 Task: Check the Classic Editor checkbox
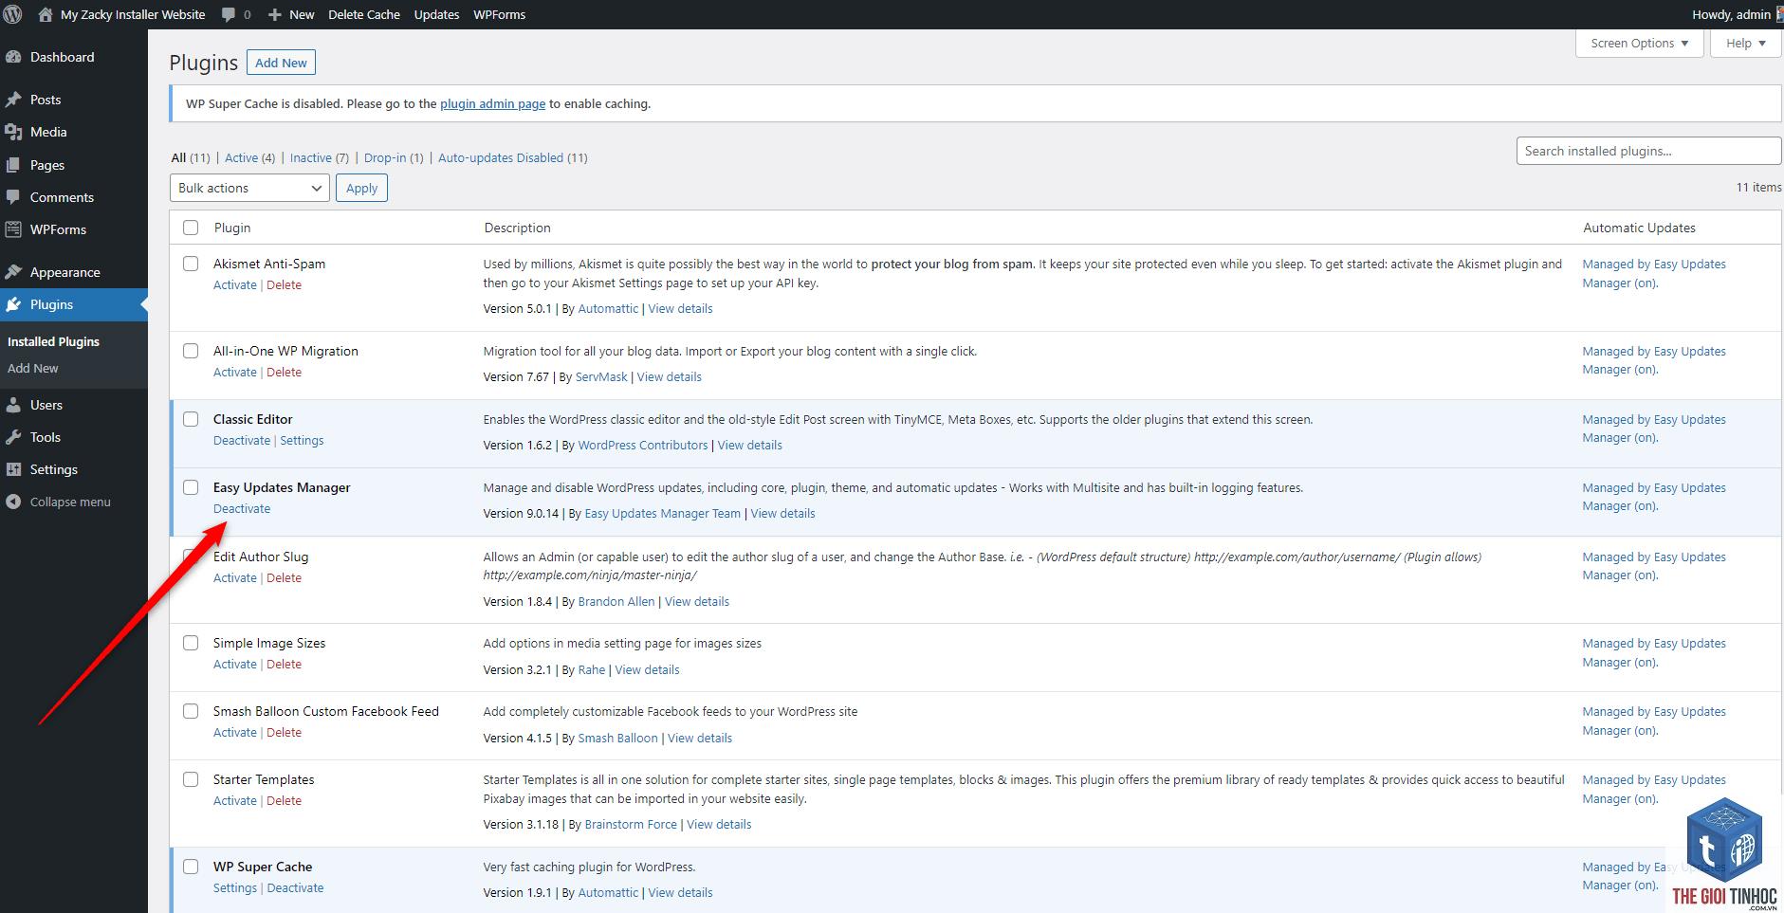[191, 419]
